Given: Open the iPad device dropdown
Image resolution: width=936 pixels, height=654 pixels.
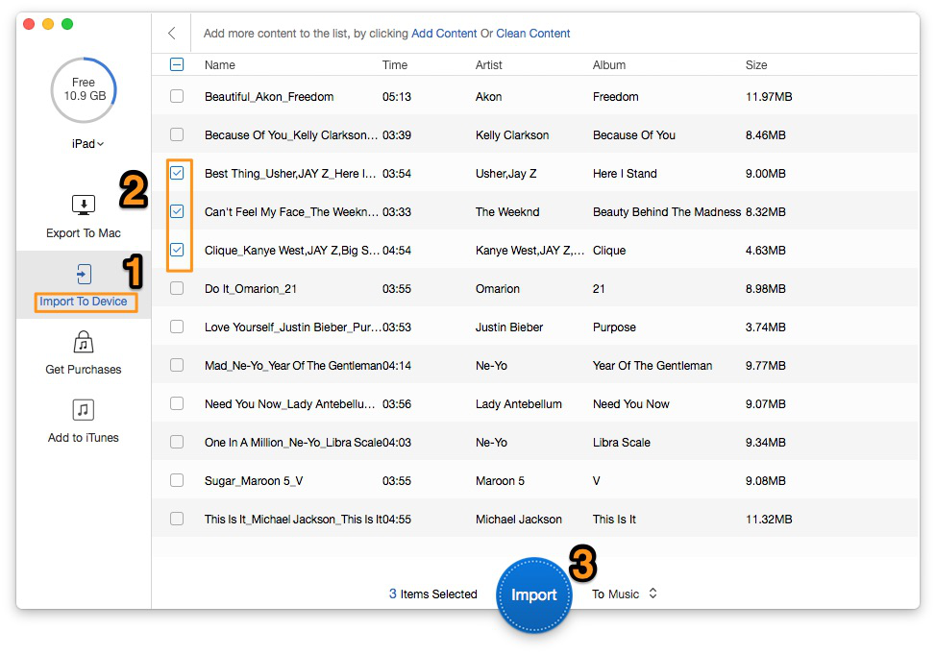Looking at the screenshot, I should click(87, 144).
